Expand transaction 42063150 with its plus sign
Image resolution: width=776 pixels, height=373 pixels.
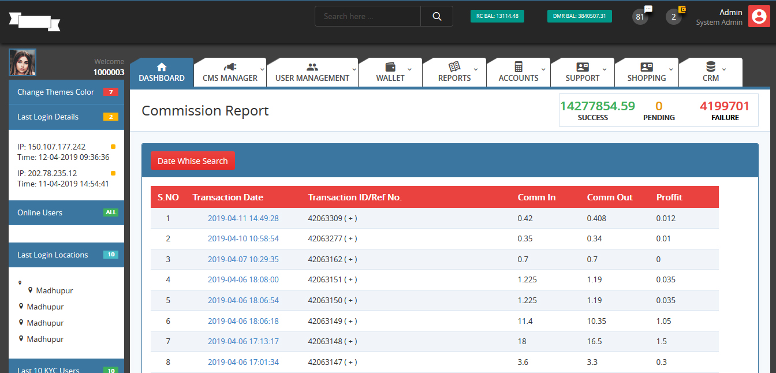pyautogui.click(x=350, y=300)
